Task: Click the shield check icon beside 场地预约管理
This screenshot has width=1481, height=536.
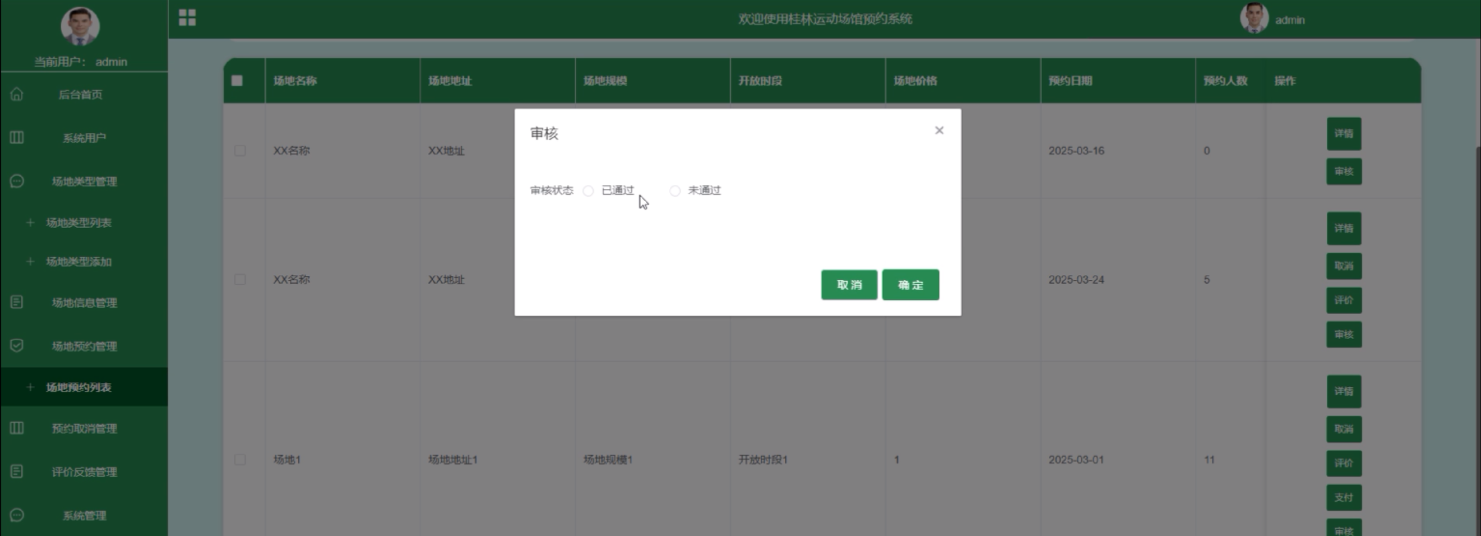Action: click(x=17, y=345)
